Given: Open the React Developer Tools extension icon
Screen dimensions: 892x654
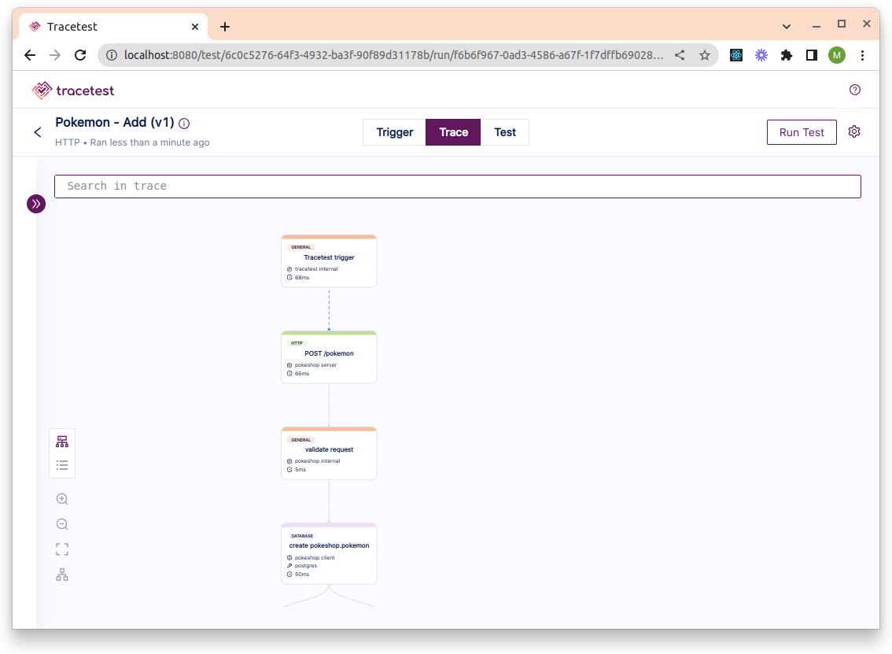Looking at the screenshot, I should point(736,55).
